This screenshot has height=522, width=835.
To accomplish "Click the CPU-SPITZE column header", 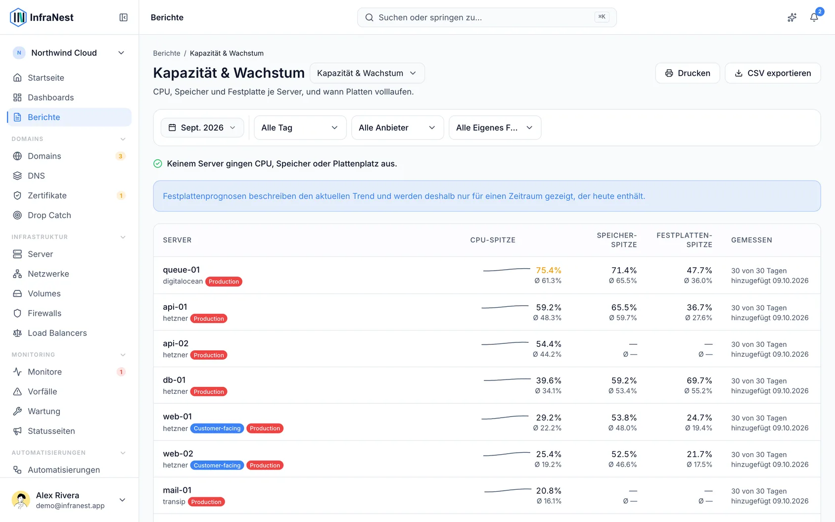I will 493,240.
